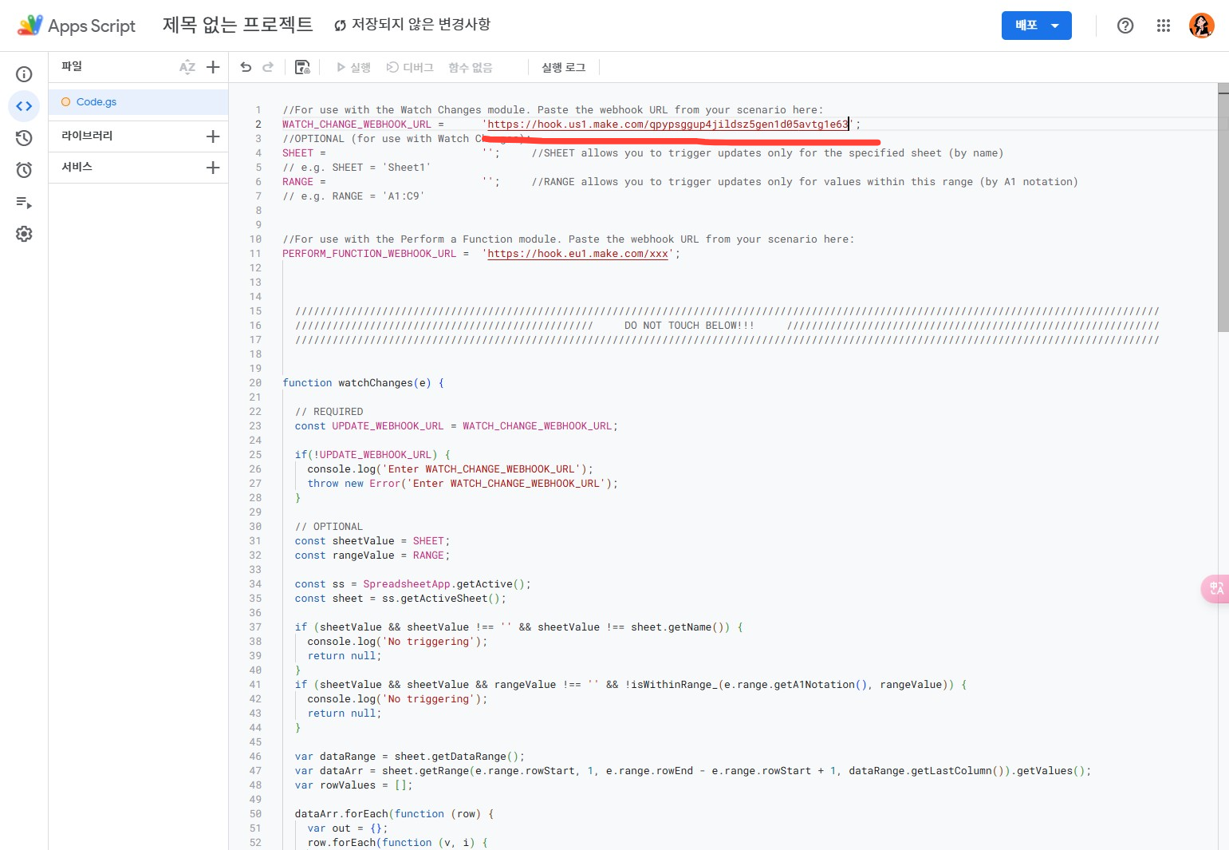Sort files alphabetically with AZ icon
Screen dimensions: 1229x850
[187, 67]
